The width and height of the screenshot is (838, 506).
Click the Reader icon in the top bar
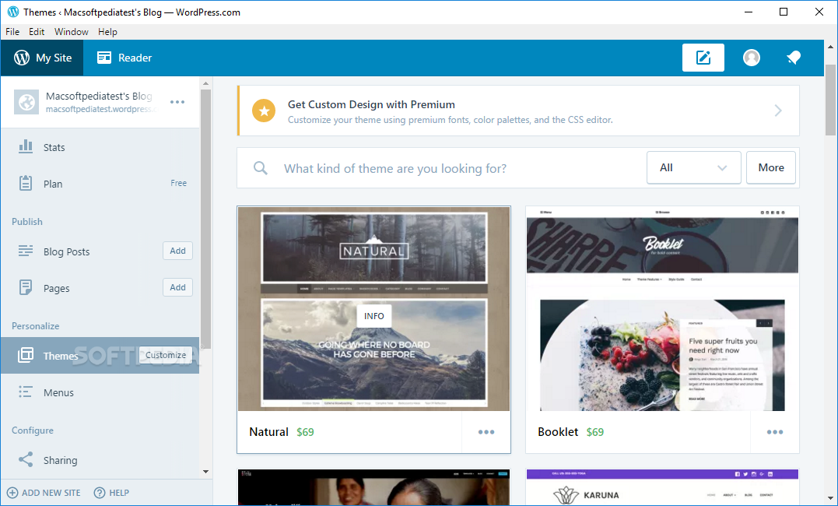point(104,58)
